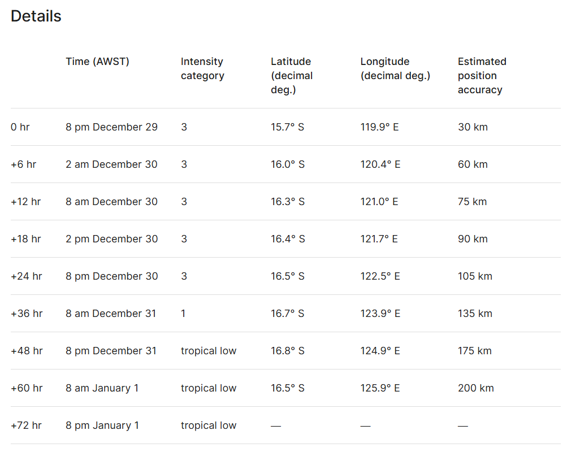Image resolution: width=567 pixels, height=452 pixels.
Task: Select the 60 km accuracy value
Action: pos(473,164)
